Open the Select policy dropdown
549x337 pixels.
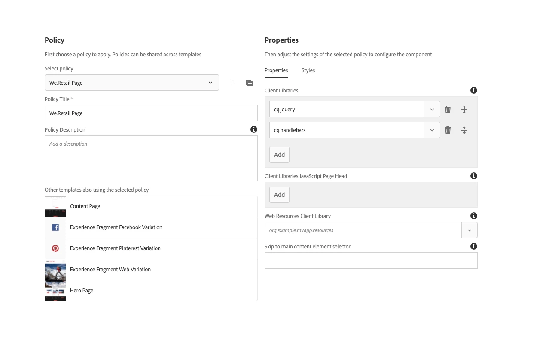pos(131,83)
